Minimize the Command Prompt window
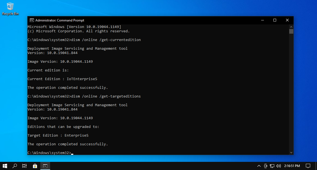Image resolution: width=317 pixels, height=170 pixels. pyautogui.click(x=263, y=20)
